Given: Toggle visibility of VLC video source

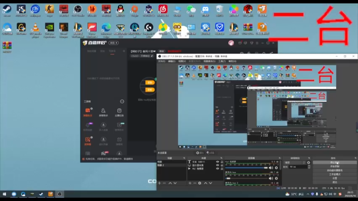Looking at the screenshot, I should point(217,169).
